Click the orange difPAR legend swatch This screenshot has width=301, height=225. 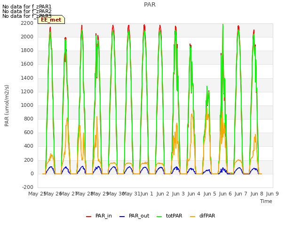tap(192, 217)
